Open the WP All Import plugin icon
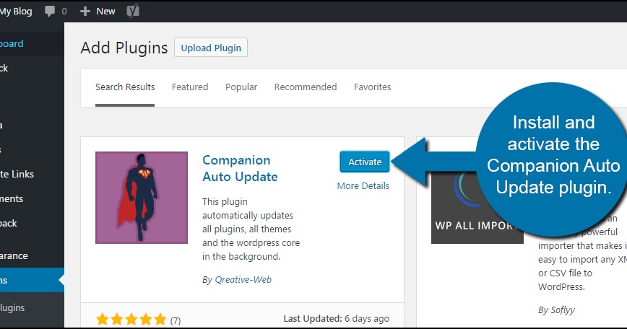Viewport: 627px width, 329px height. (477, 197)
